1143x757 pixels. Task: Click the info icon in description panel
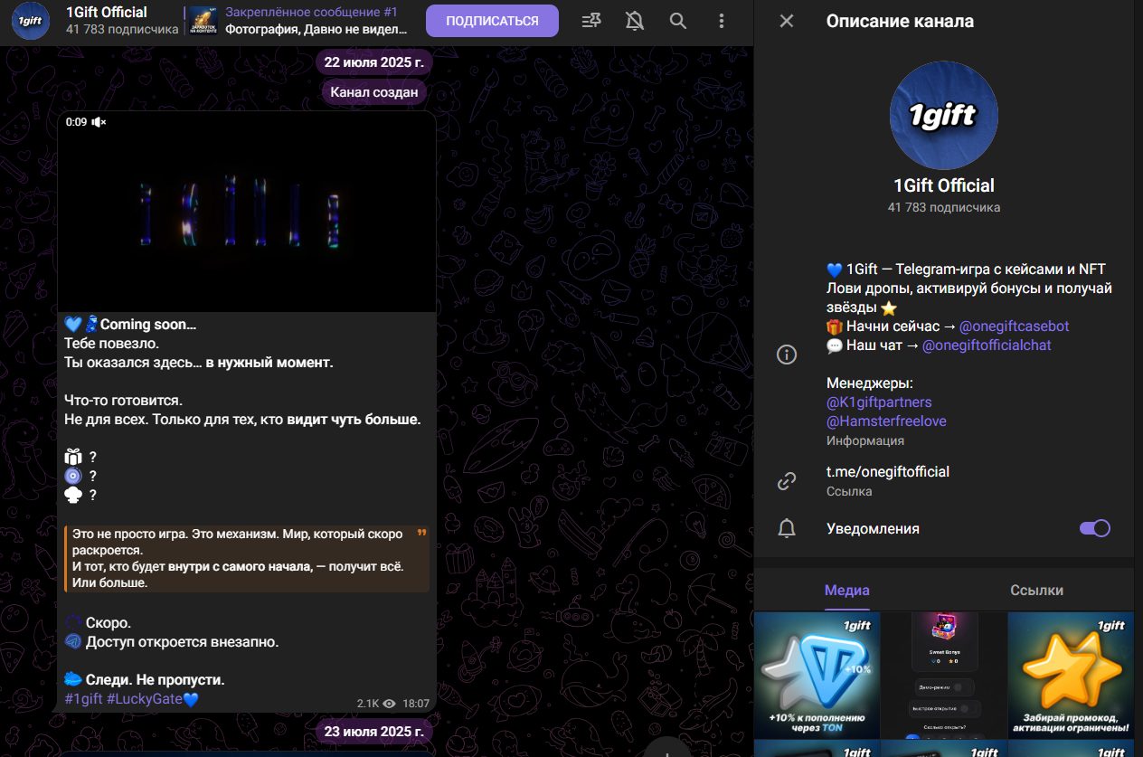click(787, 355)
